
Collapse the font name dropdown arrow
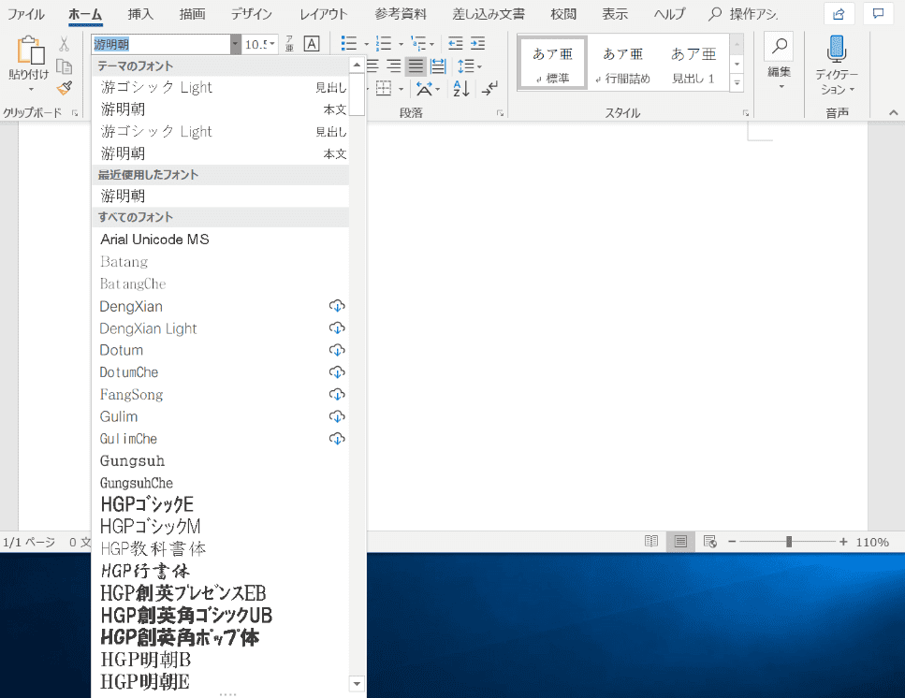pyautogui.click(x=235, y=44)
